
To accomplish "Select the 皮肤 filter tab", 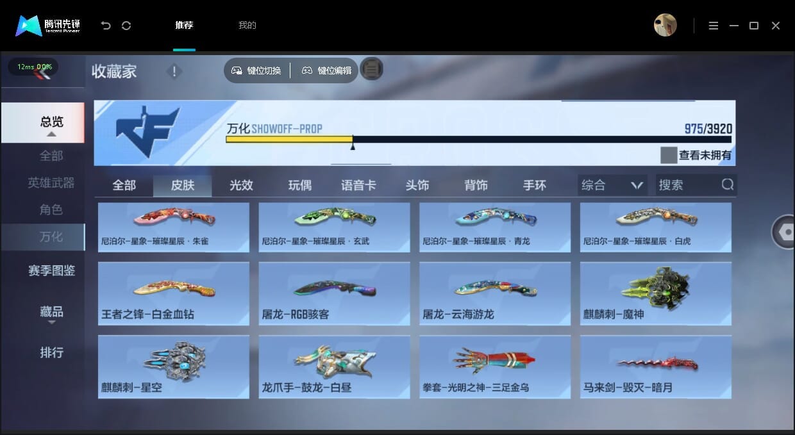I will click(x=183, y=185).
